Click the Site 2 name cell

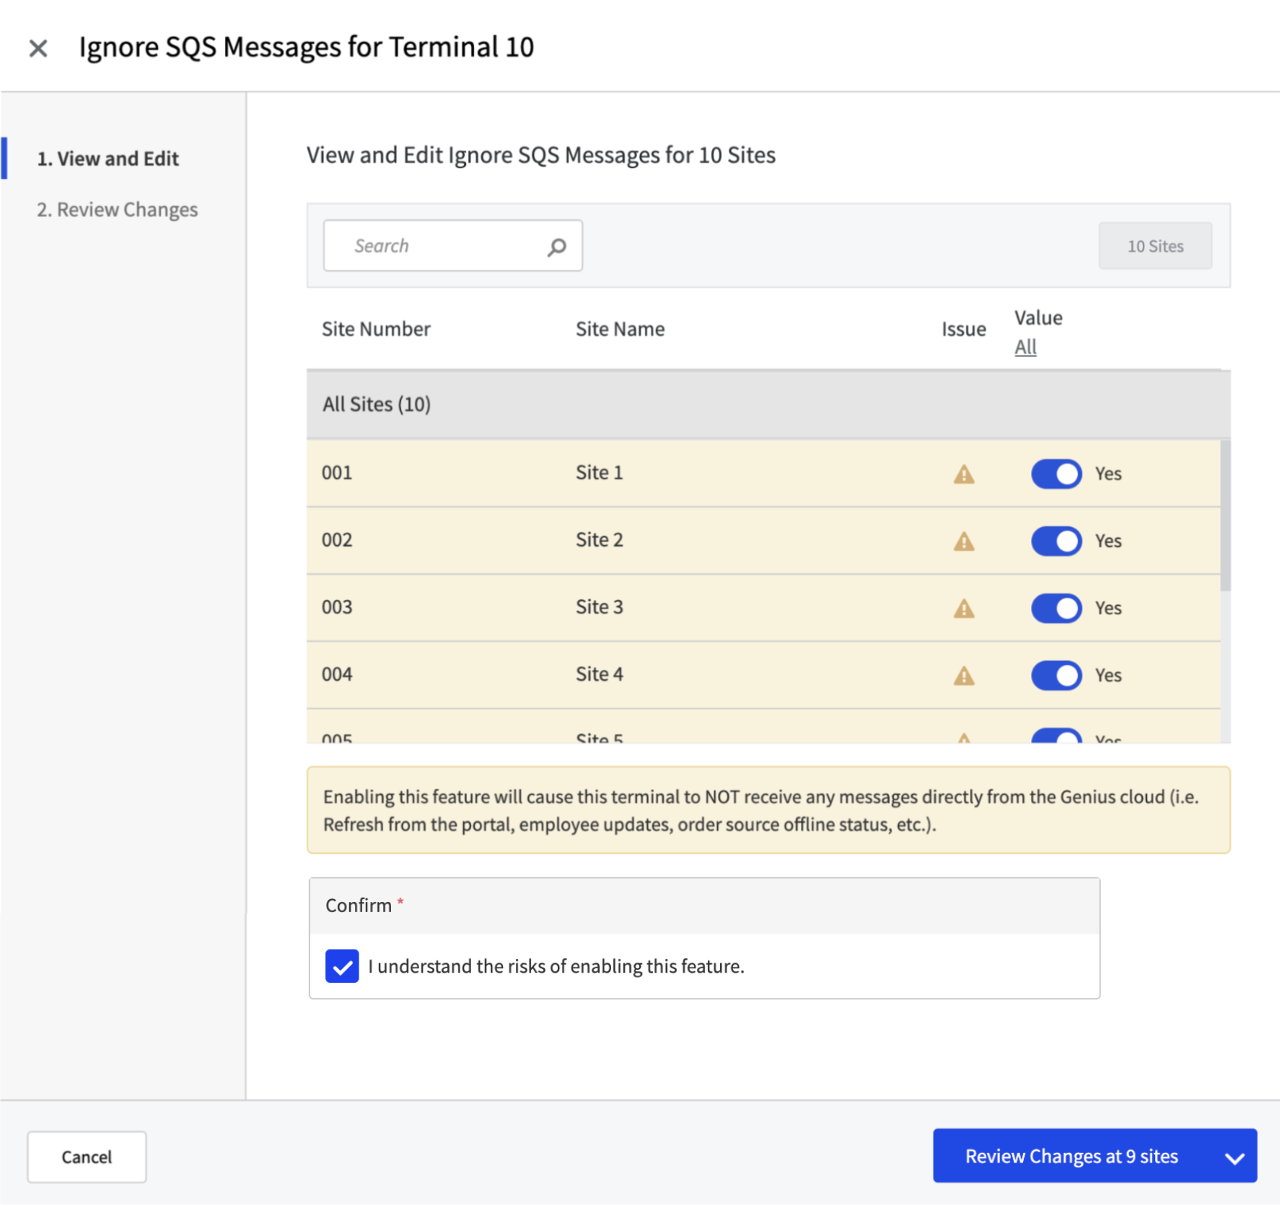click(x=599, y=540)
